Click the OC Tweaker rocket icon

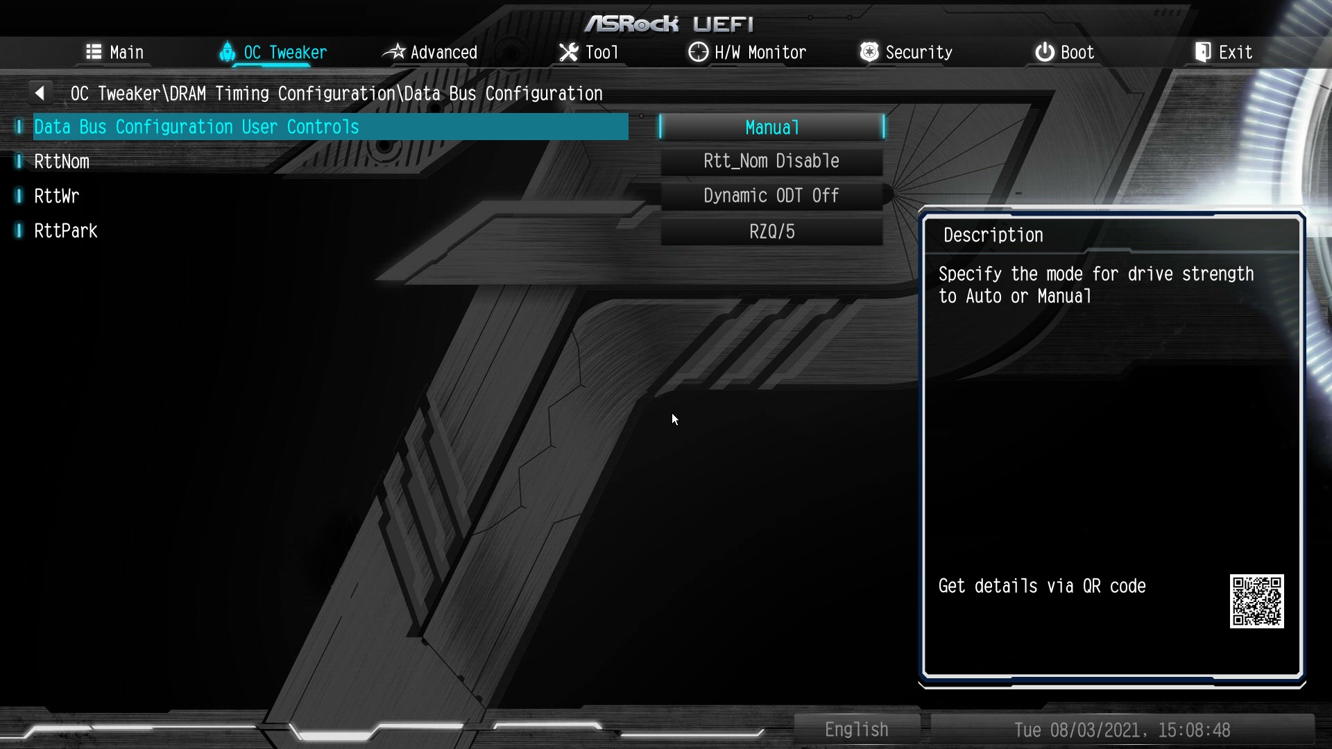[227, 52]
